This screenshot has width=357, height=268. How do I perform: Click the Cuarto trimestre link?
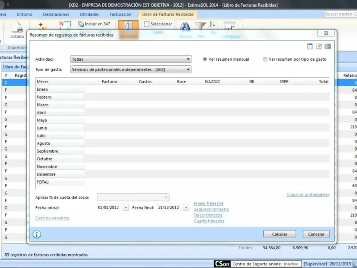click(x=209, y=221)
